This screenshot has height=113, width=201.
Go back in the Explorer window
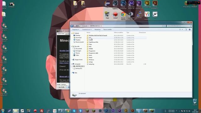pyautogui.click(x=72, y=26)
